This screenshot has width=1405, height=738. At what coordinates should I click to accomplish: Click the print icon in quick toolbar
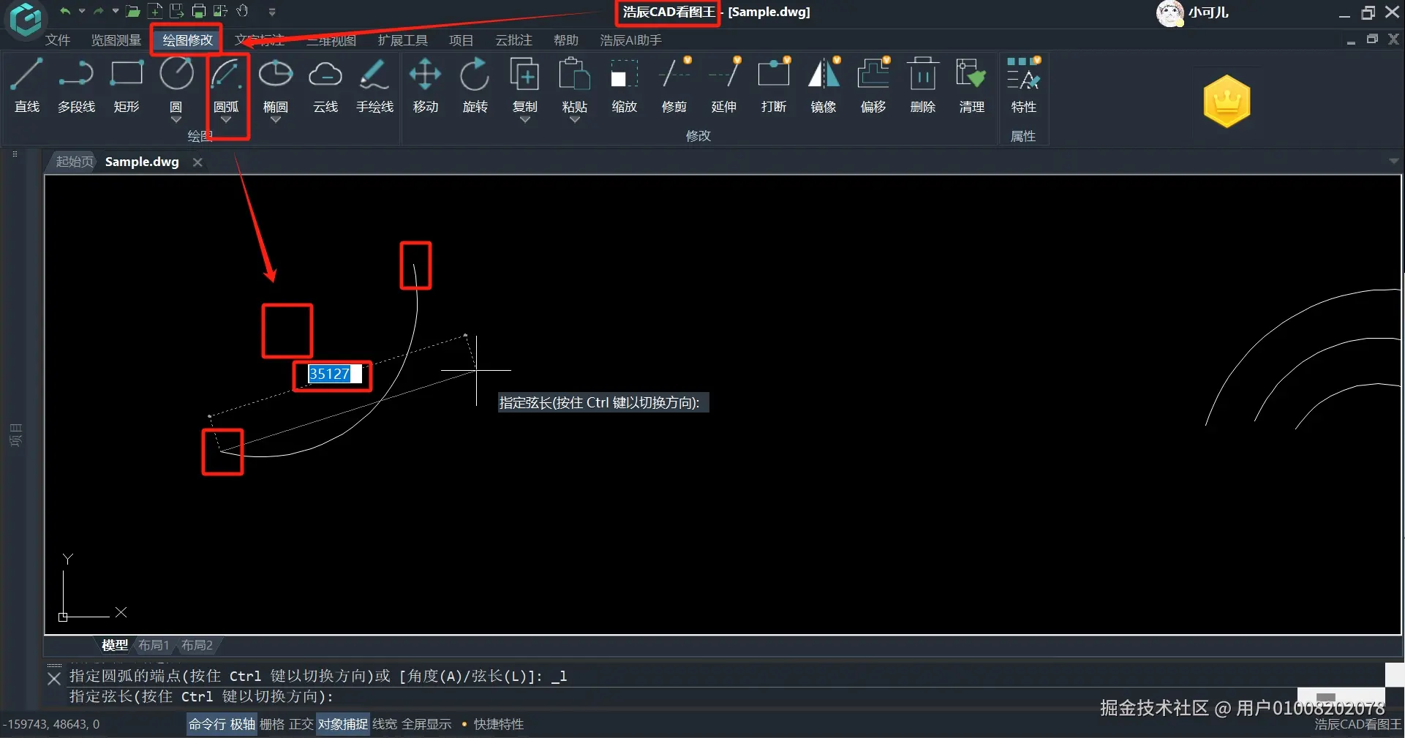(x=198, y=11)
